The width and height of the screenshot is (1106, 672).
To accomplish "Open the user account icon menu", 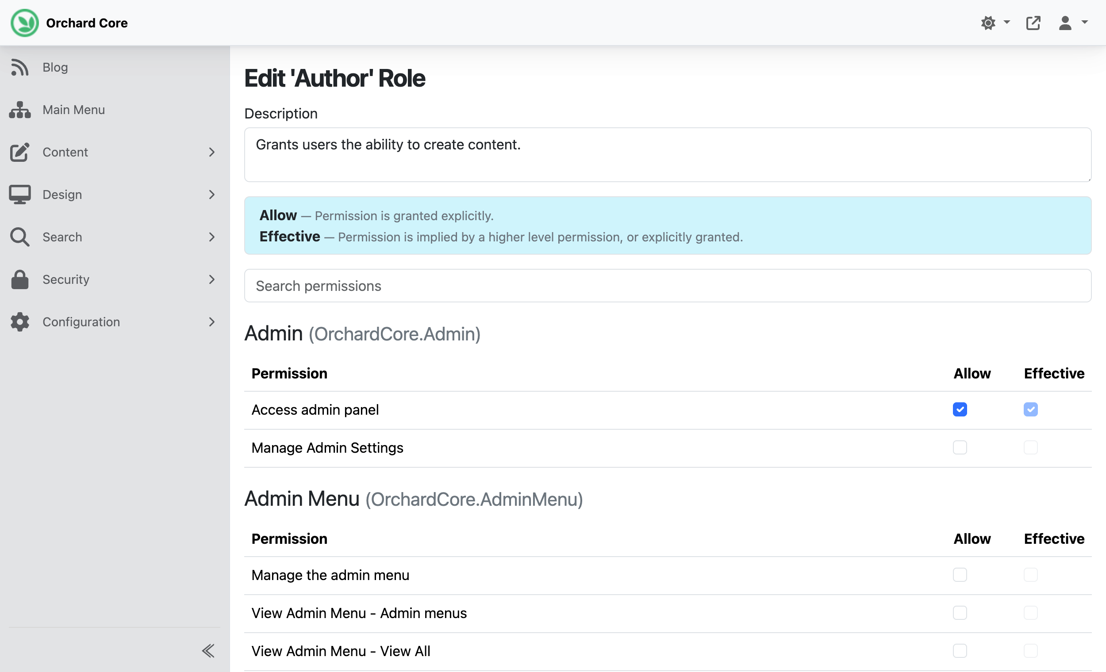I will point(1065,23).
